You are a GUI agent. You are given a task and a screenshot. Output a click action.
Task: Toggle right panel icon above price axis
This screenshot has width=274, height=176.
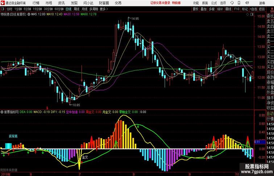point(252,15)
